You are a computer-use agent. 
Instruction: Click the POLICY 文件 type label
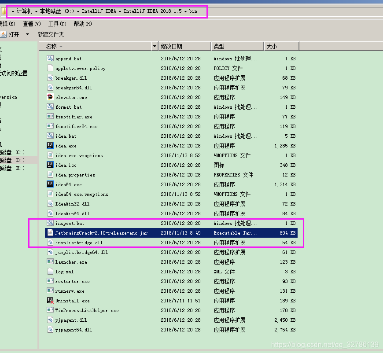click(x=228, y=68)
